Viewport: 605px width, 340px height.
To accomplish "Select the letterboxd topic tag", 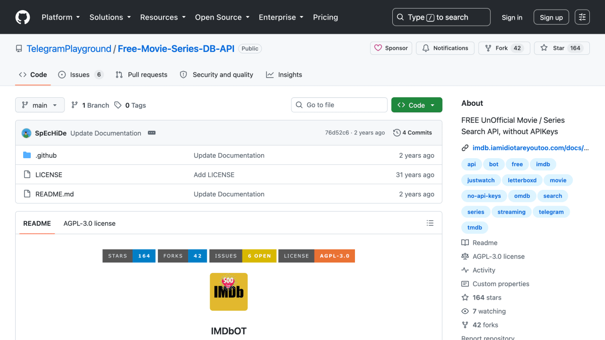I will [x=522, y=180].
